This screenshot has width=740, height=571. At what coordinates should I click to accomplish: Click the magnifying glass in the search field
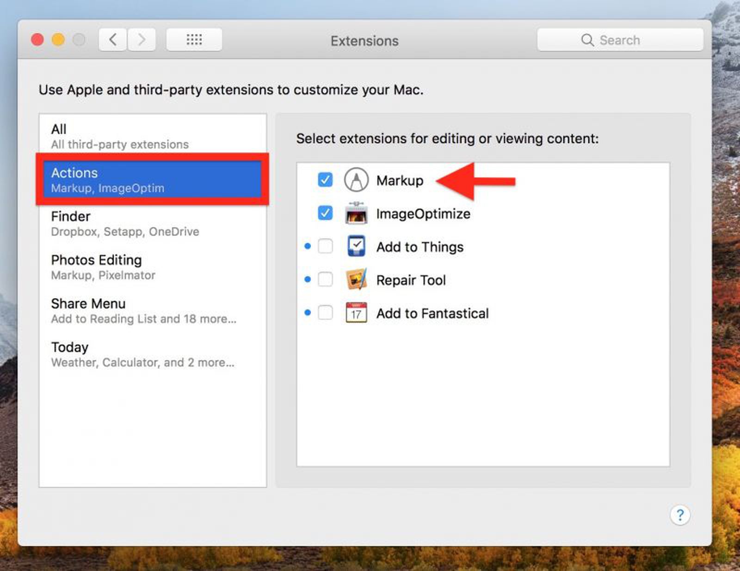pyautogui.click(x=587, y=40)
